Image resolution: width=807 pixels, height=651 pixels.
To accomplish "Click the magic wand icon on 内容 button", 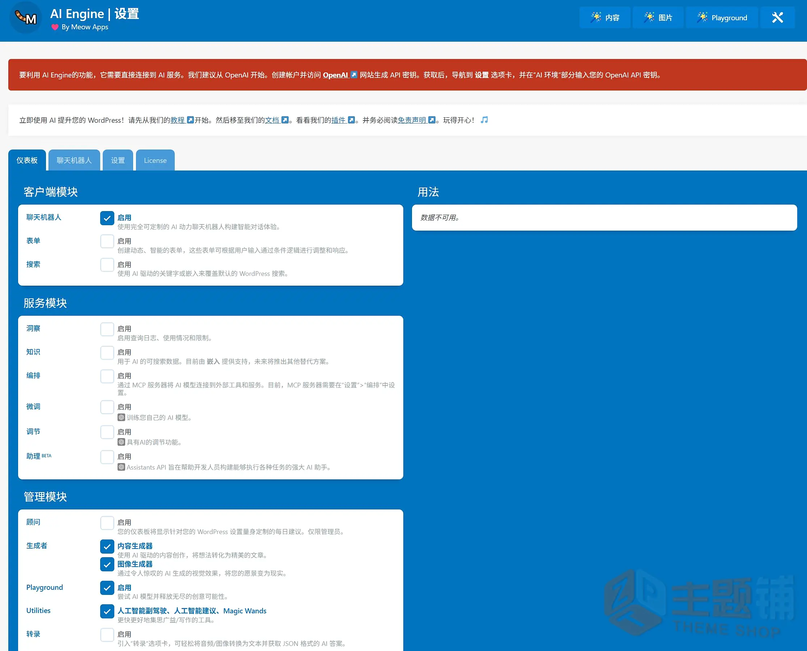I will click(x=596, y=17).
